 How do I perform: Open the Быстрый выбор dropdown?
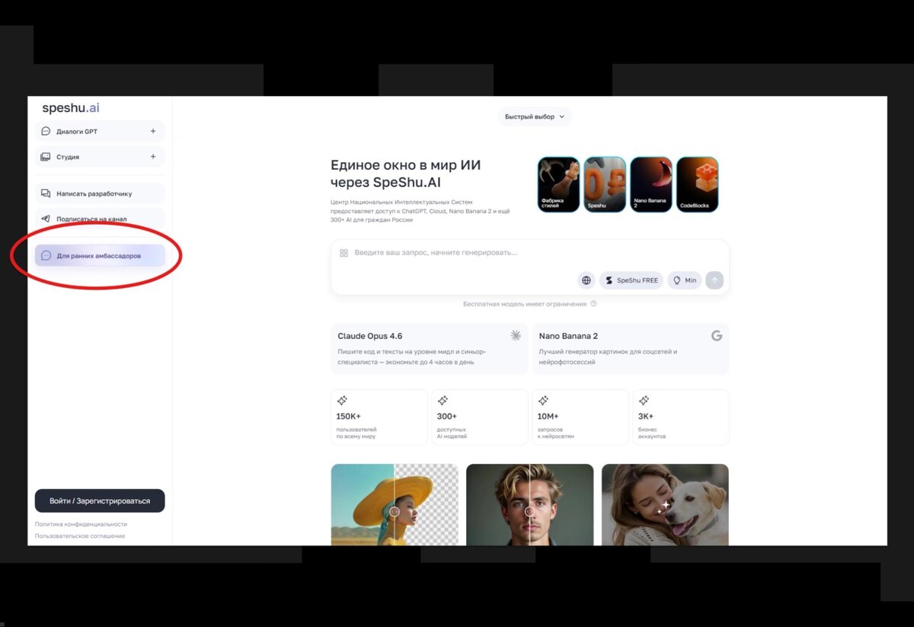[x=535, y=117]
